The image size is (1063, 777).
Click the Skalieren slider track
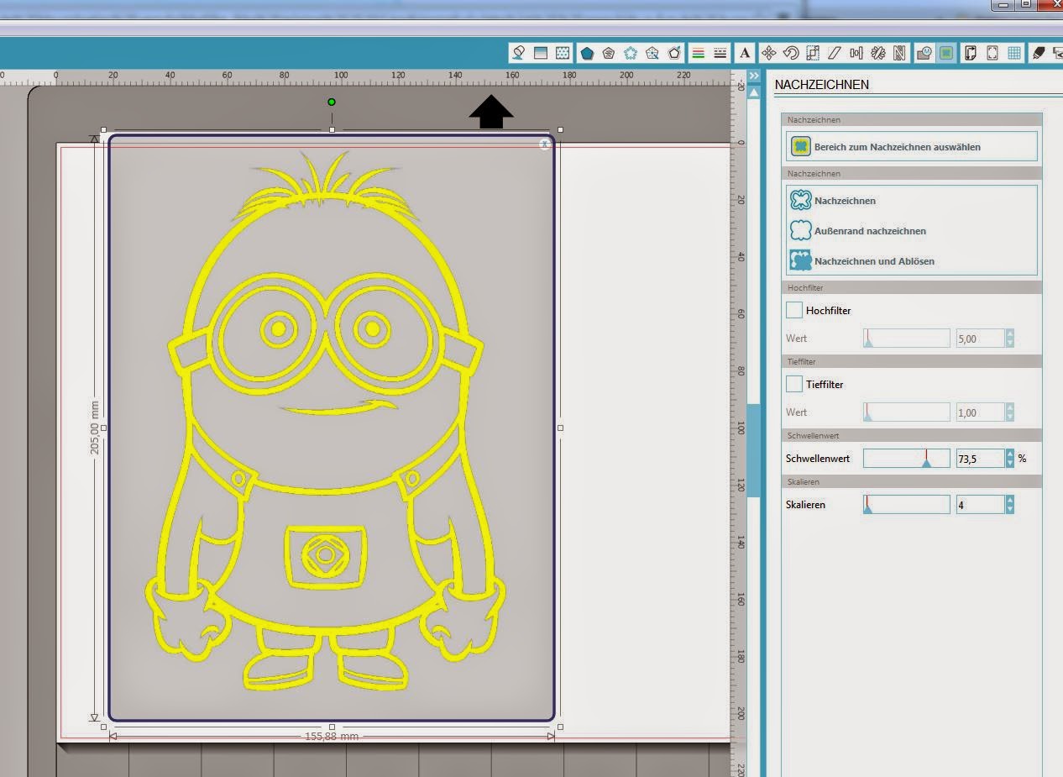click(907, 505)
